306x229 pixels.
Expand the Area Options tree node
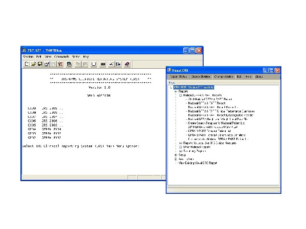(x=176, y=159)
